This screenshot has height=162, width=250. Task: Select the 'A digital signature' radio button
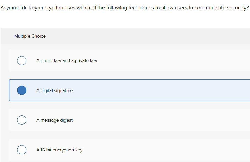point(22,90)
